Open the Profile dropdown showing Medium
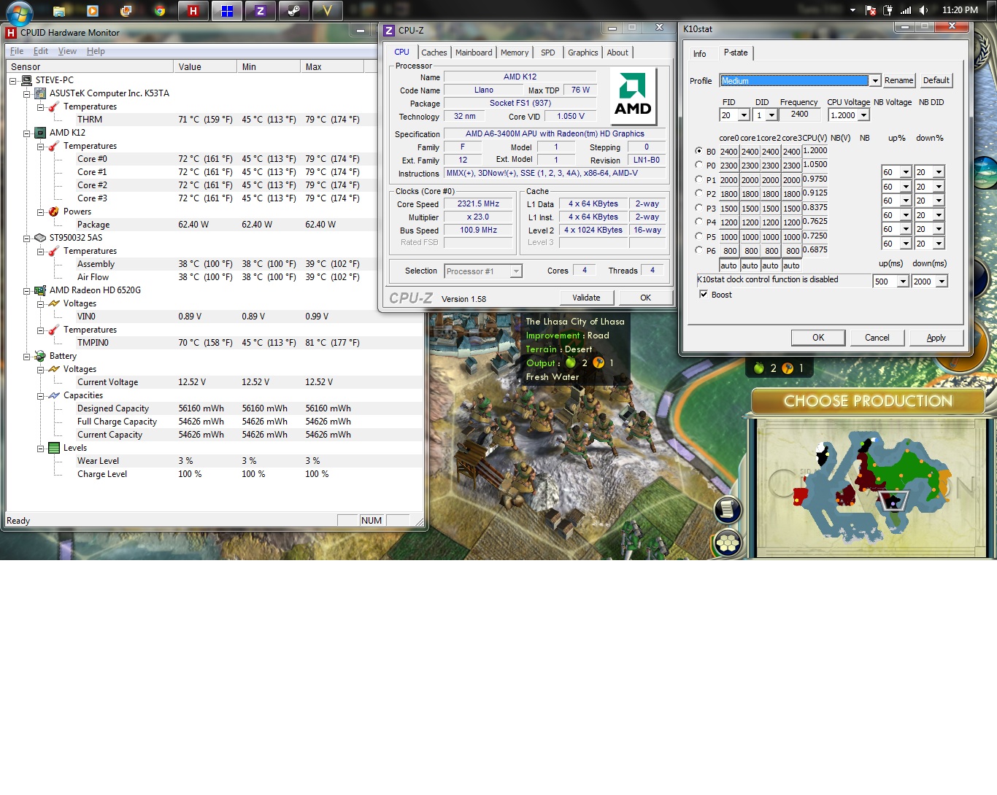The image size is (997, 795). point(874,81)
